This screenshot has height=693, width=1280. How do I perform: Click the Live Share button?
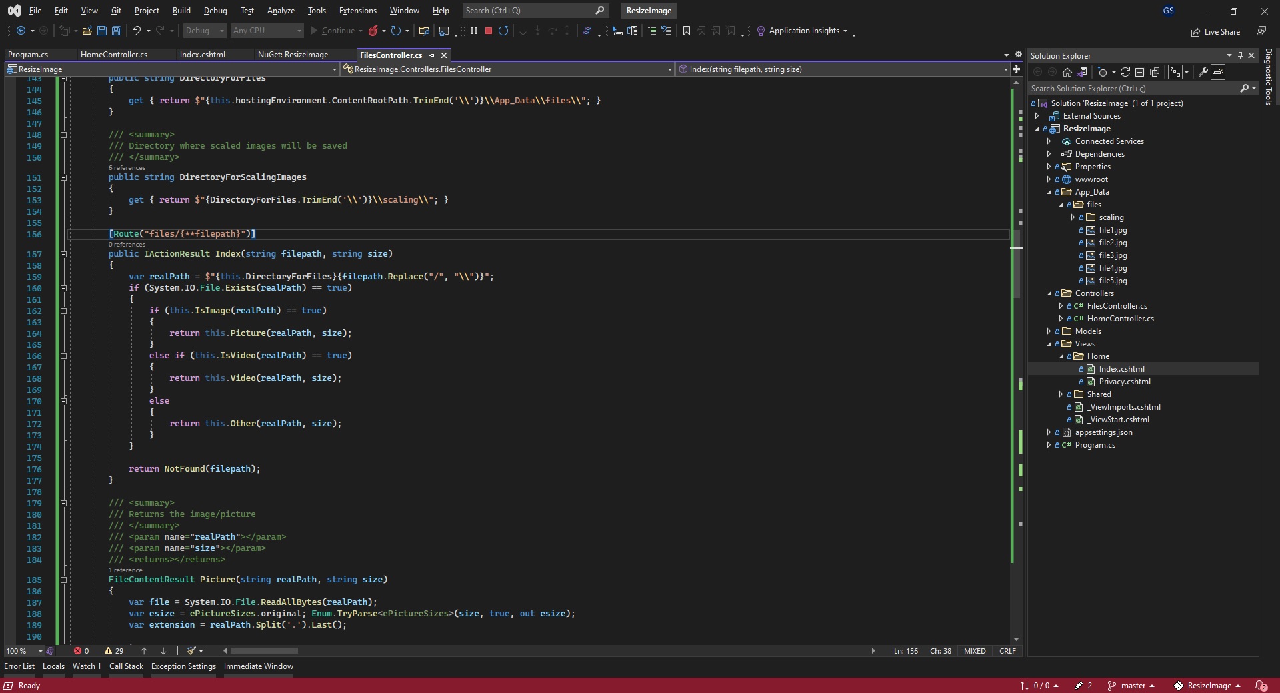[x=1215, y=32]
